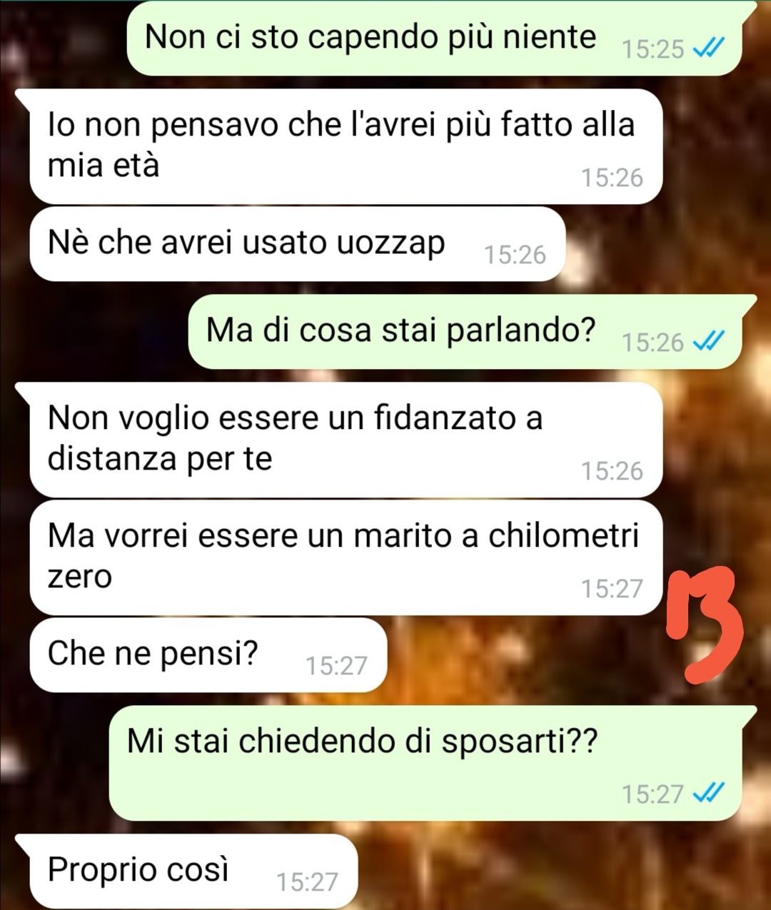Screen dimensions: 771x910
Task: Tap the "Che ne pensi?" message bubble
Action: tap(208, 655)
